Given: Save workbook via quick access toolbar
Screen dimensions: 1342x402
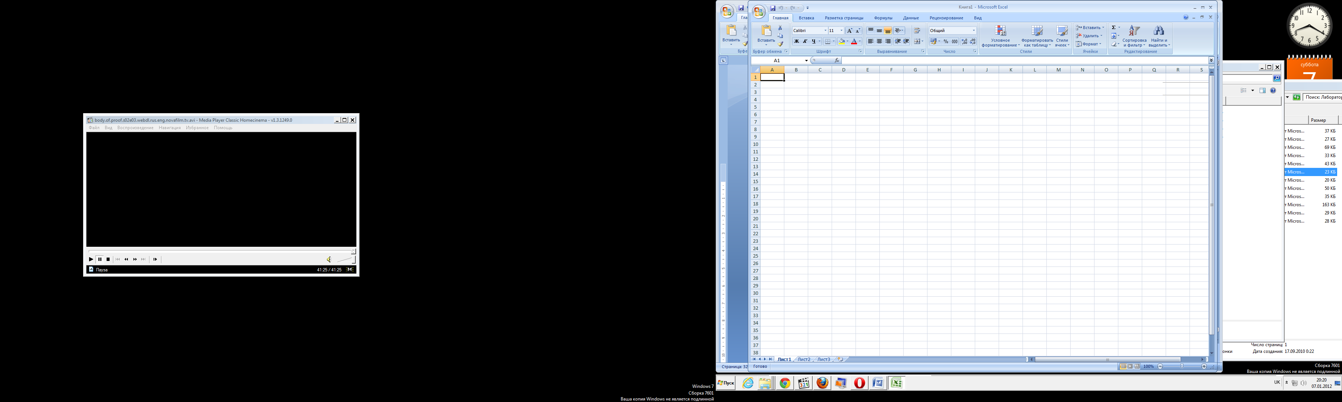Looking at the screenshot, I should [x=773, y=8].
